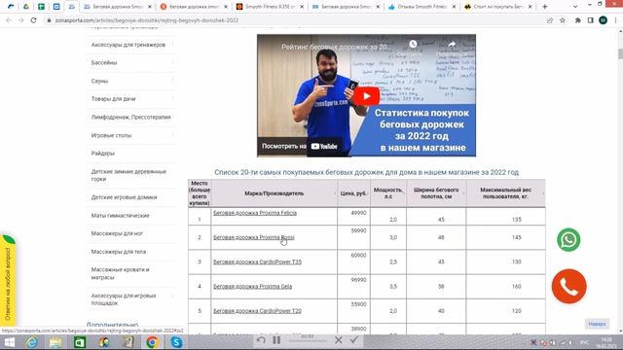Open the browser extensions puzzle icon
The width and height of the screenshot is (623, 350).
[x=577, y=20]
